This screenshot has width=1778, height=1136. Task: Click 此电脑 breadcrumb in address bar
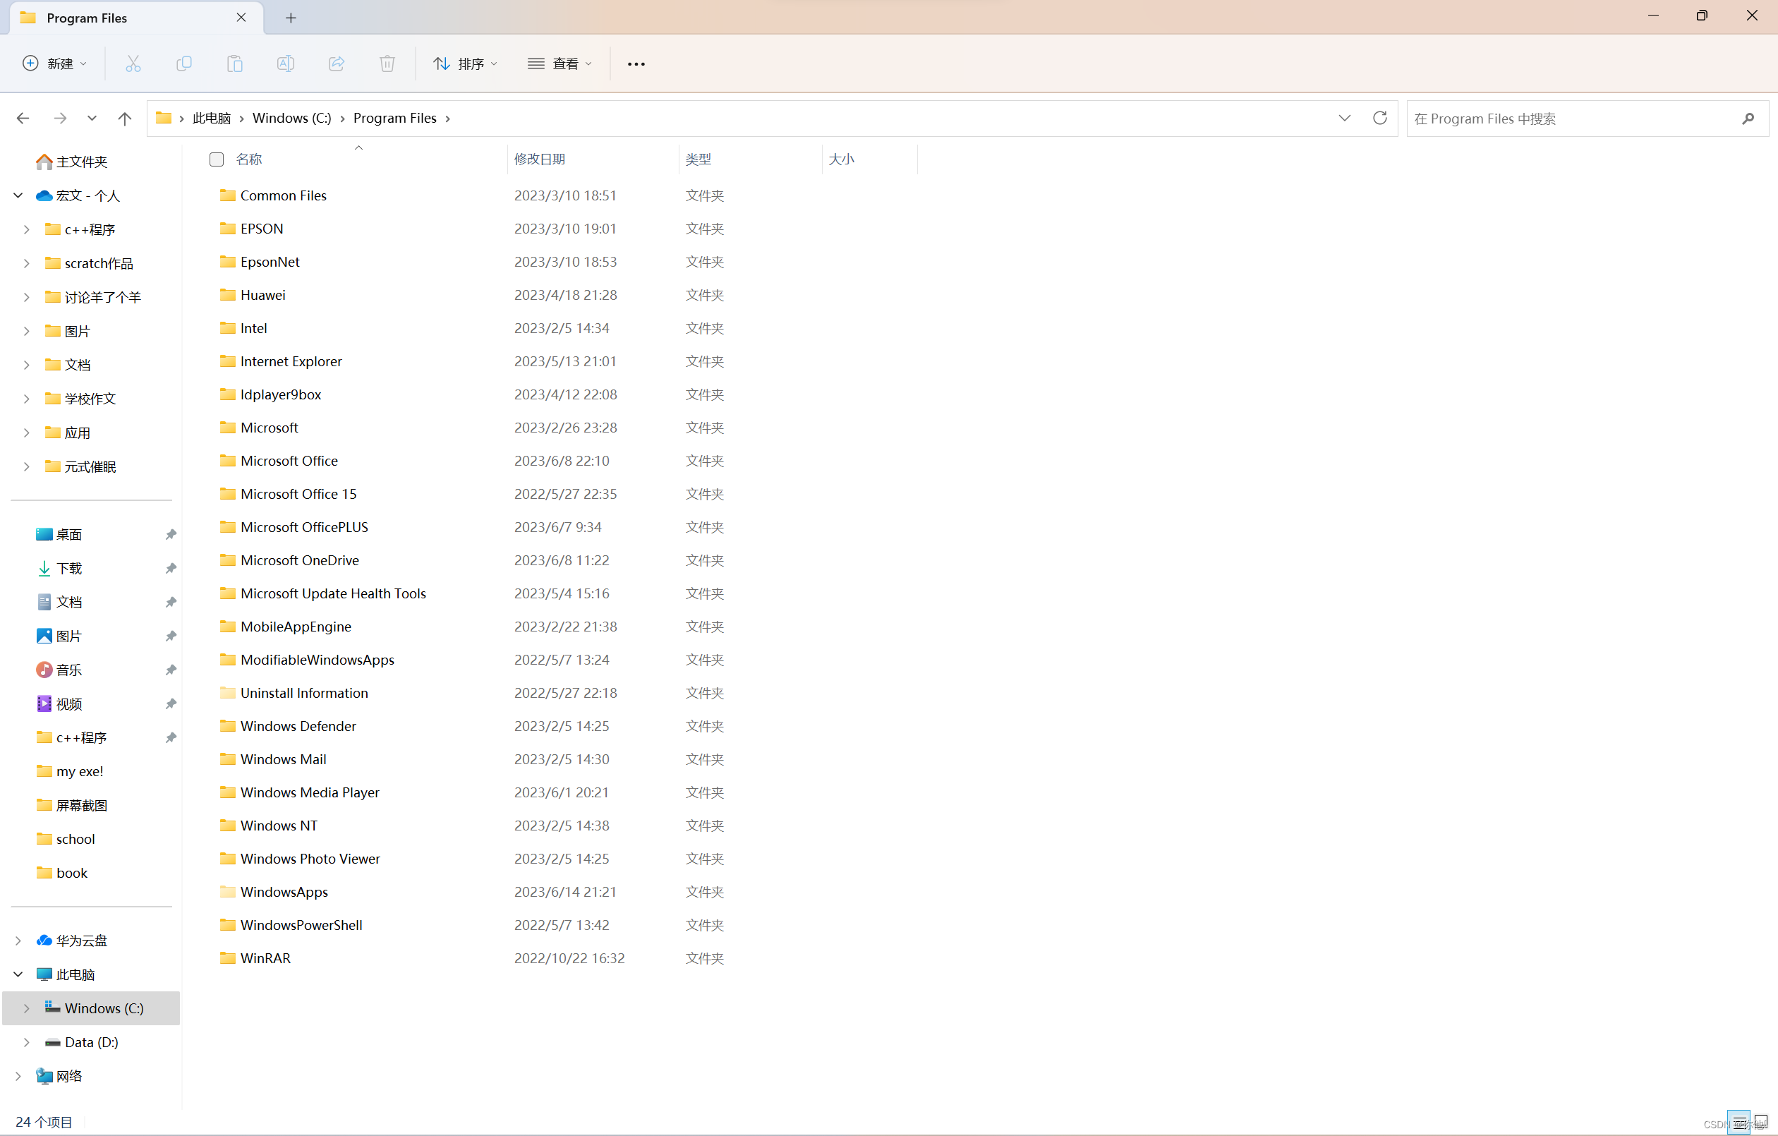pyautogui.click(x=212, y=118)
